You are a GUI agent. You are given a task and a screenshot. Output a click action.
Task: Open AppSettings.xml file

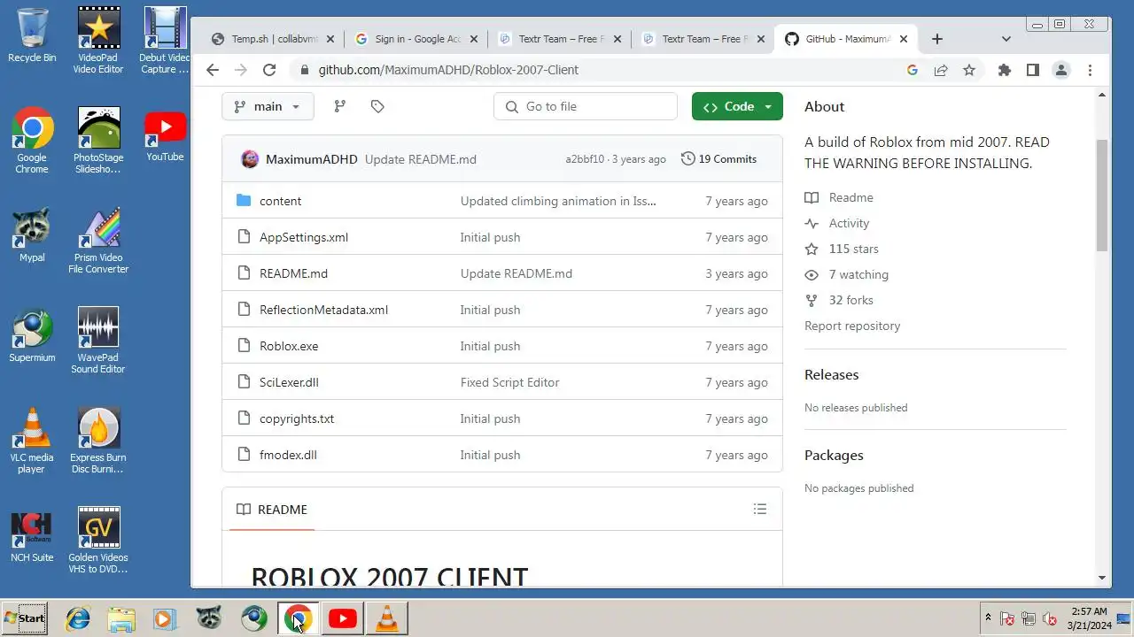[x=304, y=237]
